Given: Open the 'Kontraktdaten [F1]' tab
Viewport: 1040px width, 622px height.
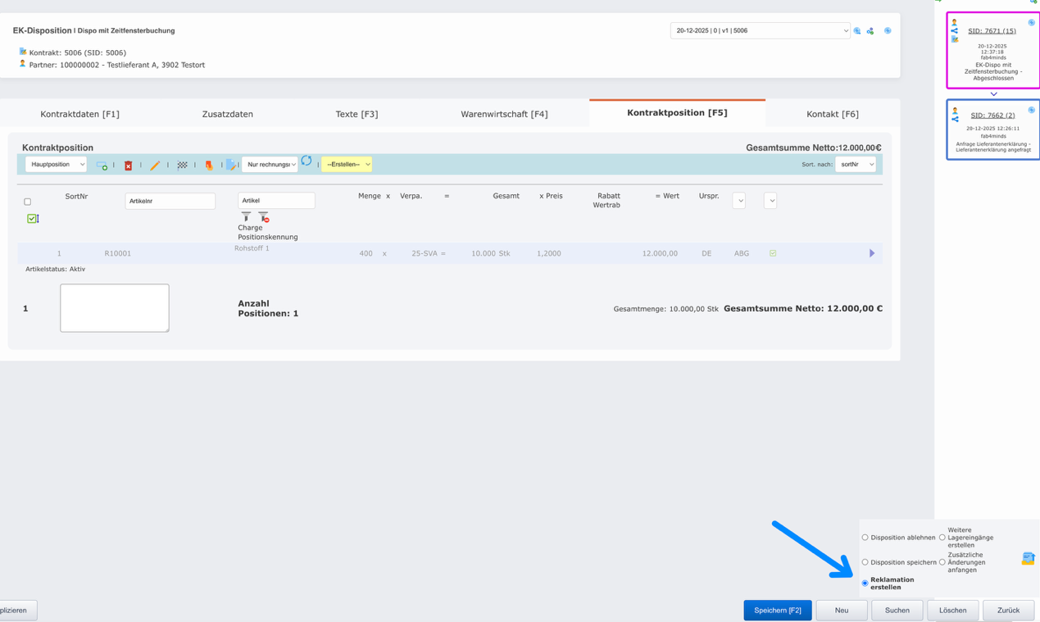Looking at the screenshot, I should point(79,114).
